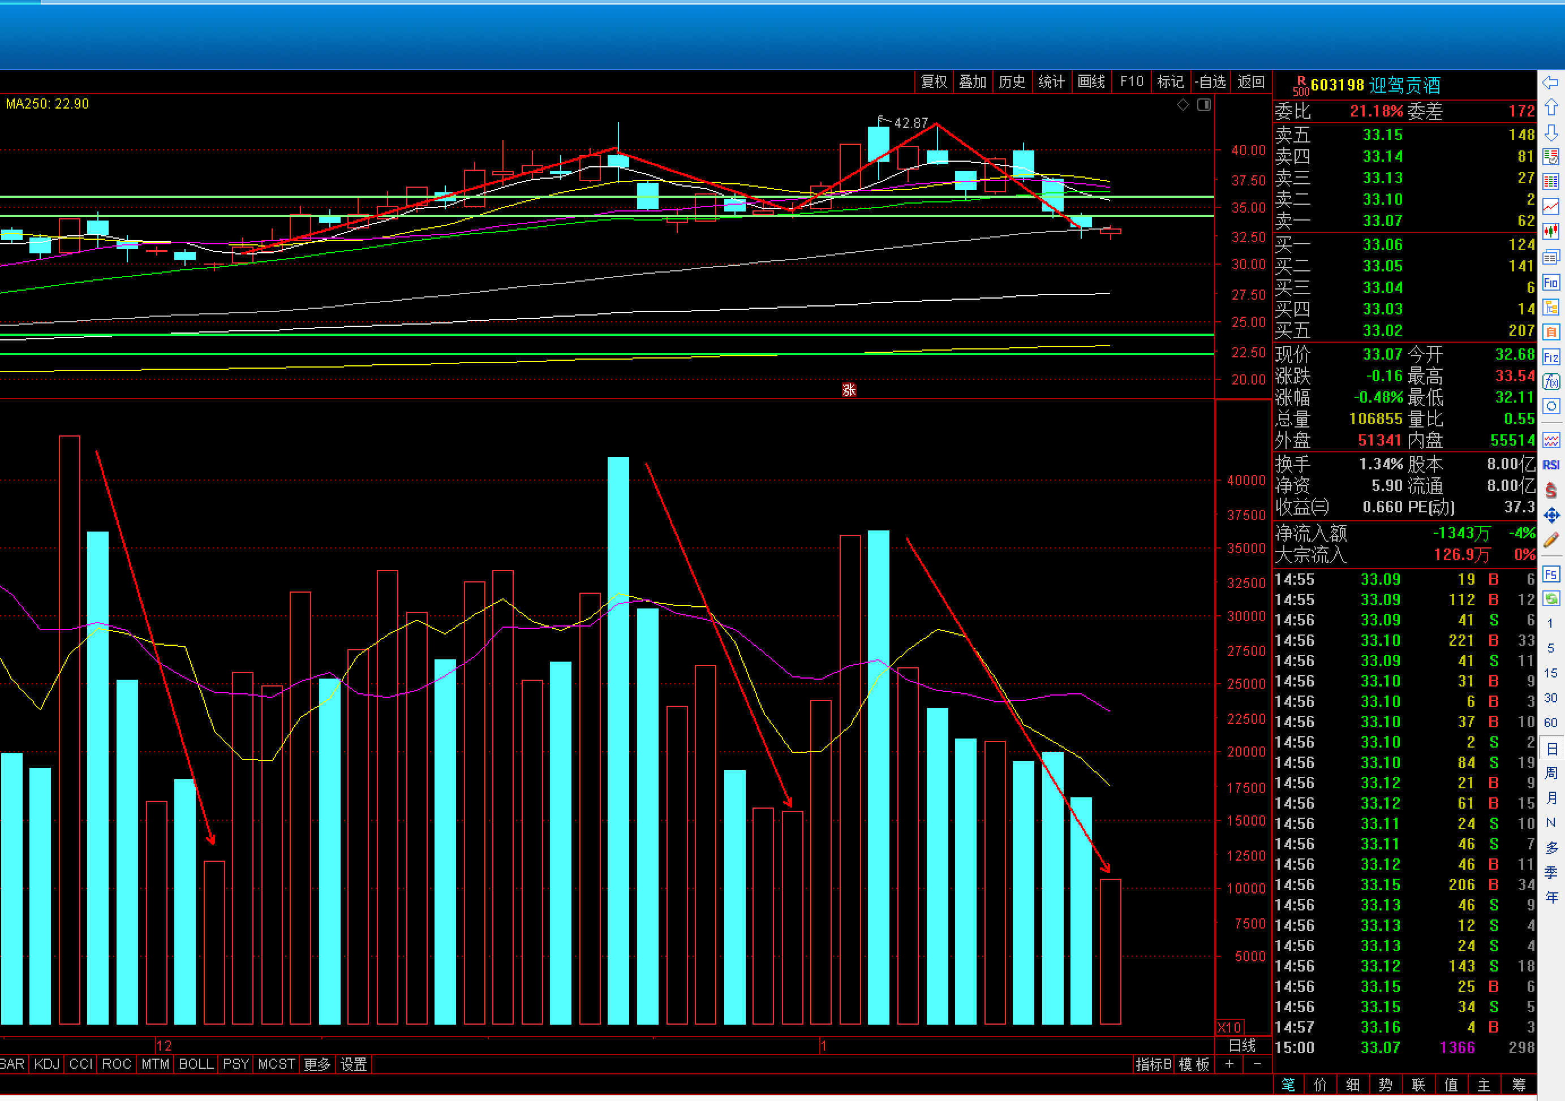The image size is (1565, 1101).
Task: Select the 60 minute period
Action: point(1551,723)
